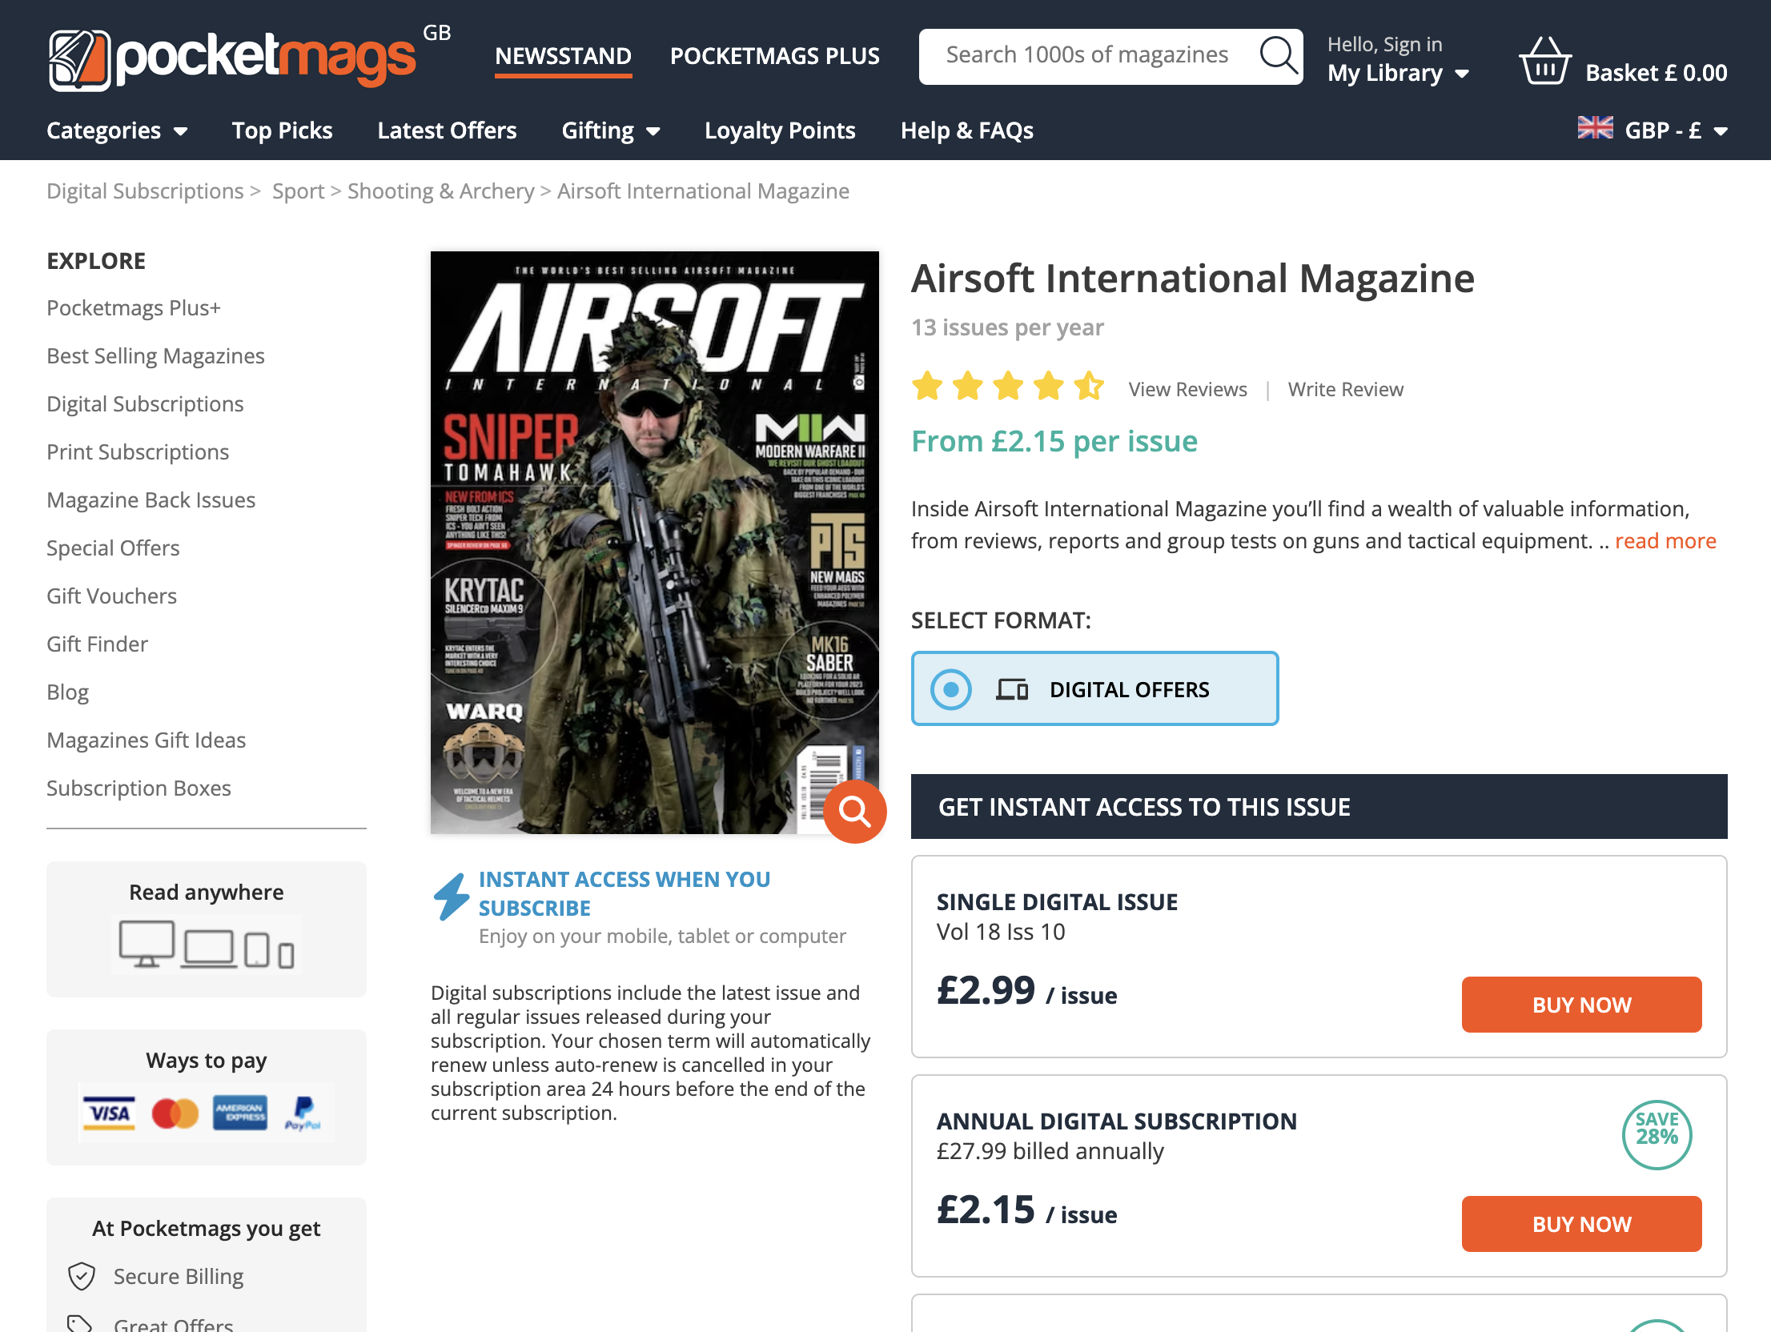Open Help & FAQs

[966, 130]
